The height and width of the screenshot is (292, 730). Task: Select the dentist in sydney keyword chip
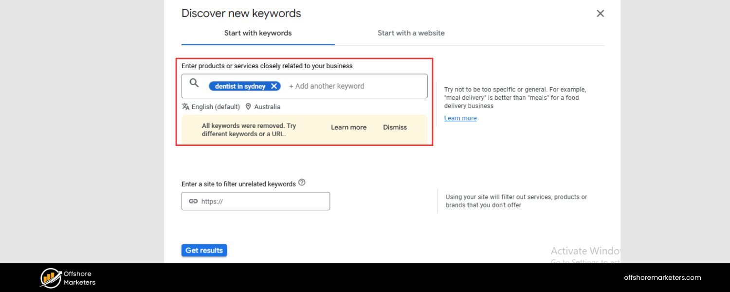click(x=240, y=86)
